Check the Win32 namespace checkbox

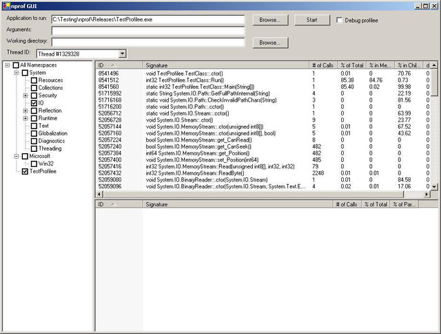[34, 164]
